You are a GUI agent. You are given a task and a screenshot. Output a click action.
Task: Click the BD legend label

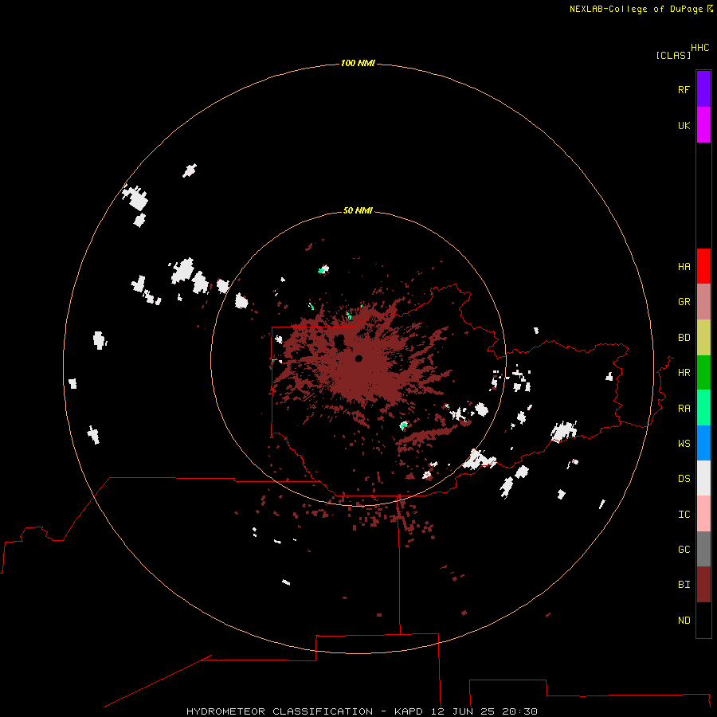point(684,338)
